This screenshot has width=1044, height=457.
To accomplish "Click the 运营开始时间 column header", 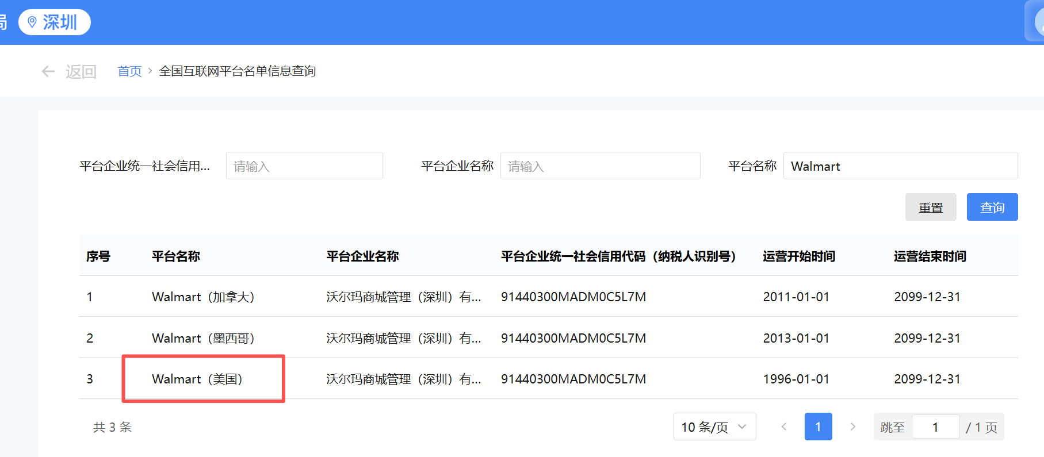I will tap(799, 256).
